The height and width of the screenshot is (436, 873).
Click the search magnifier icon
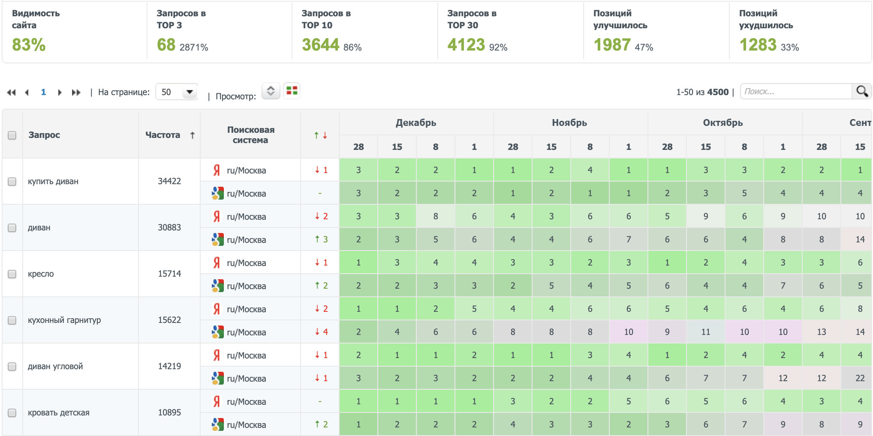(x=861, y=91)
